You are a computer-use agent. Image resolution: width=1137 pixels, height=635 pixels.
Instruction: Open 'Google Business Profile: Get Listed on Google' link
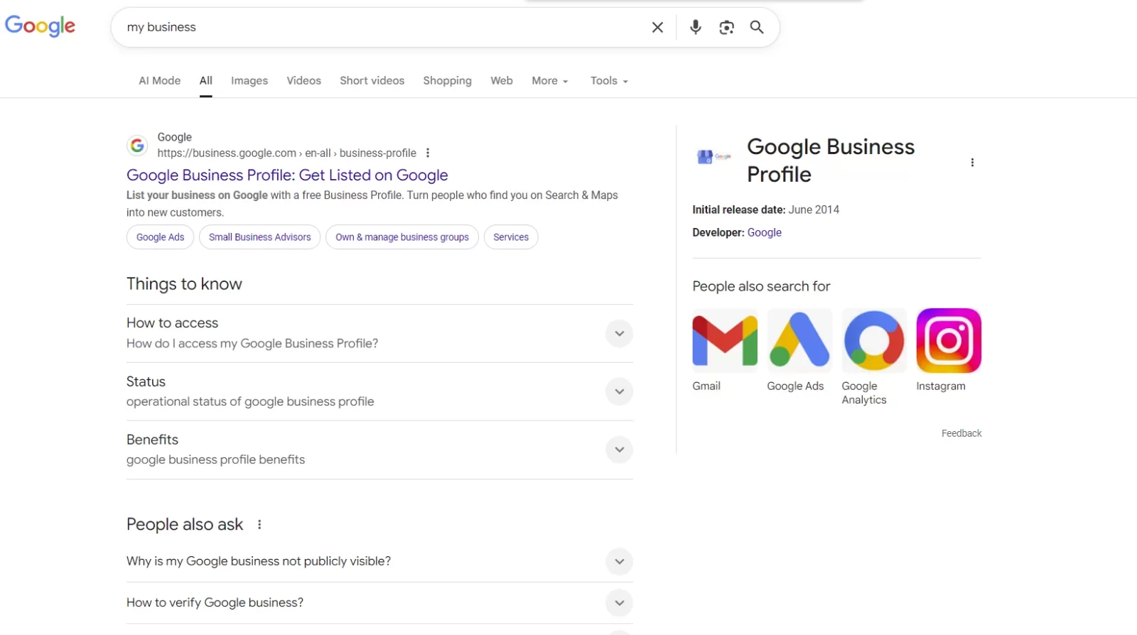[287, 175]
